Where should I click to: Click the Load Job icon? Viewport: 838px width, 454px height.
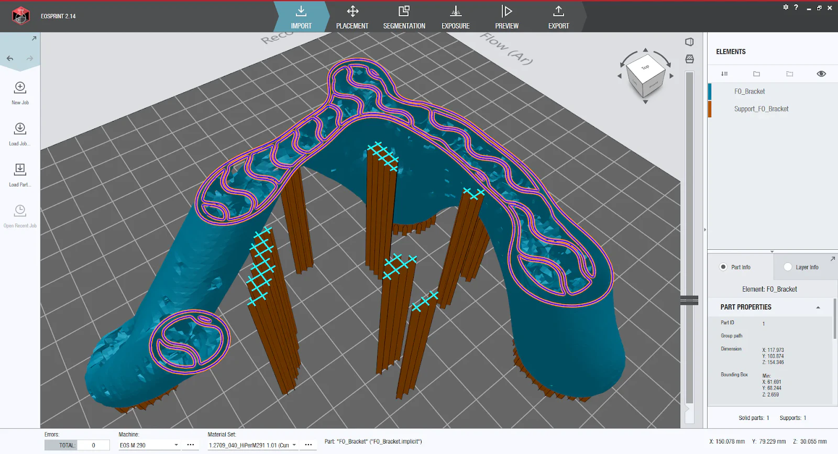(20, 128)
